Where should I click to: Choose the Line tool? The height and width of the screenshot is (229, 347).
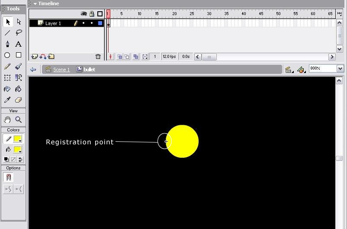pos(7,33)
